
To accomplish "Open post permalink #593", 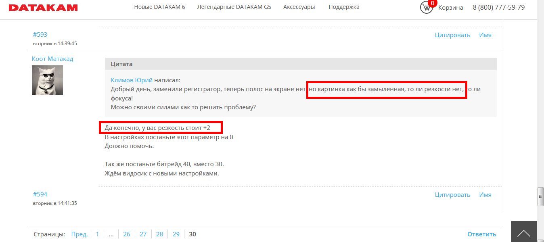I will [x=40, y=35].
